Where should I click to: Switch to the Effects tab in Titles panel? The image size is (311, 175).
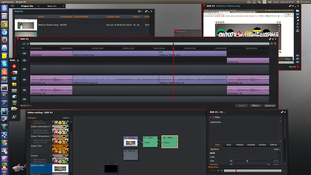pyautogui.click(x=273, y=145)
